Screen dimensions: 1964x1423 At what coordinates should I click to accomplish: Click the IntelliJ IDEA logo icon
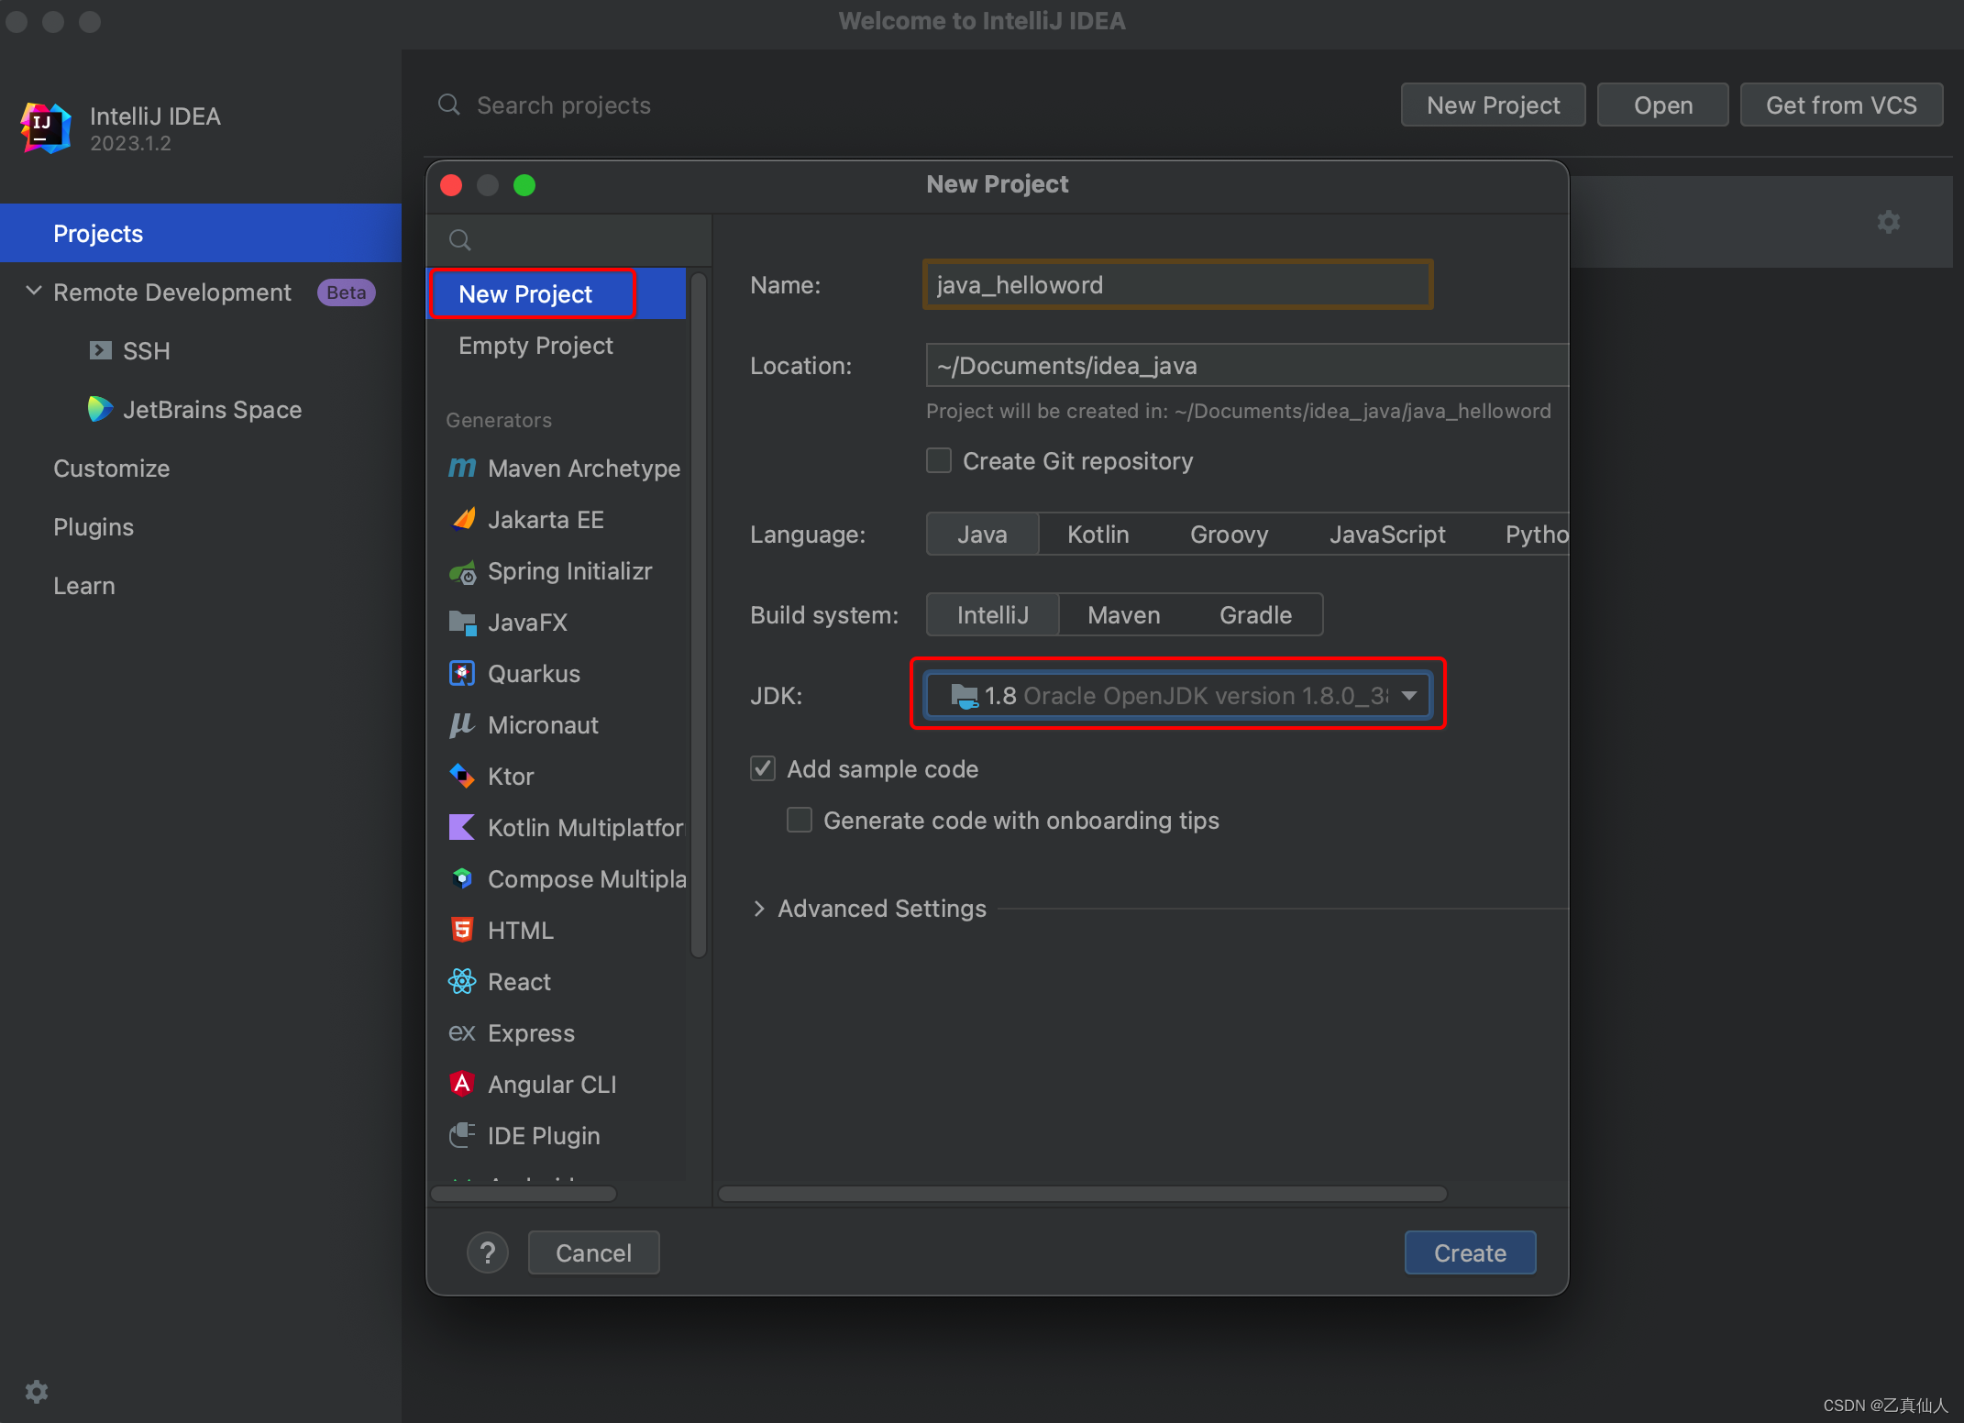point(46,127)
